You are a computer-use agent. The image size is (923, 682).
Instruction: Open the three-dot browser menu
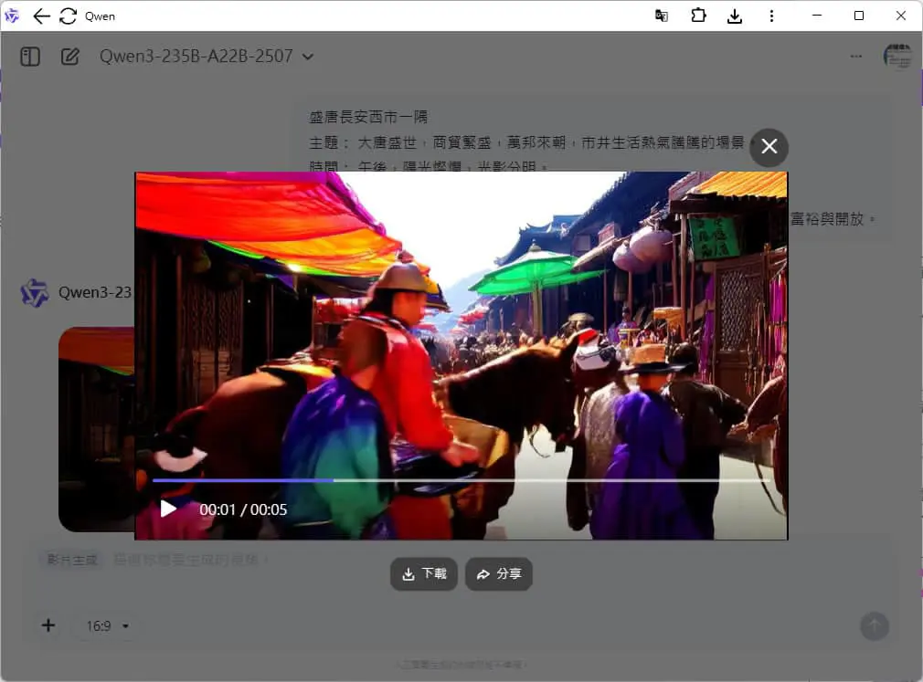pyautogui.click(x=771, y=16)
